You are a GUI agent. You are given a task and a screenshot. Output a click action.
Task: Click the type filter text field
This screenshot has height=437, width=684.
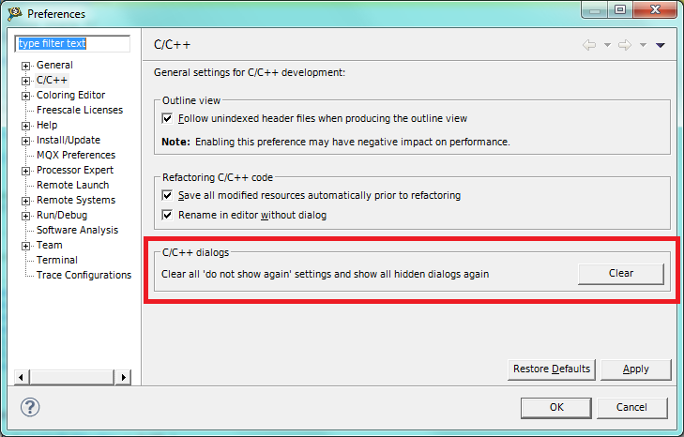[x=73, y=44]
